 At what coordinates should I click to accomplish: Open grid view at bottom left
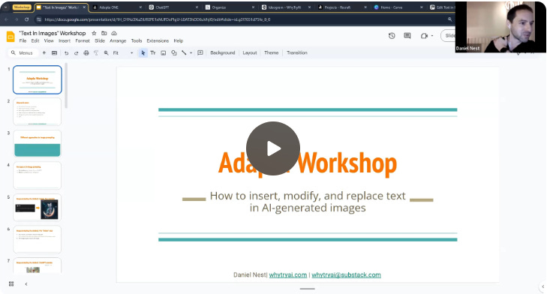coord(11,284)
